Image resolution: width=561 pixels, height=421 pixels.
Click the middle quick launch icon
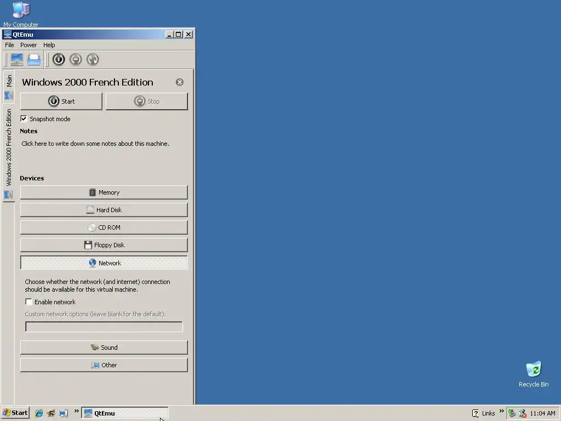click(x=51, y=413)
